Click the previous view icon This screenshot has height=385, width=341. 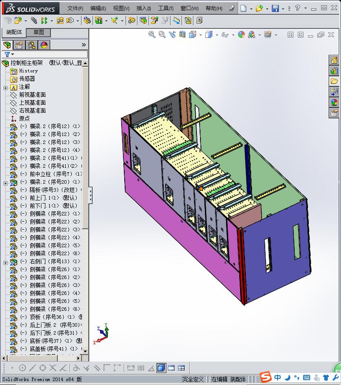pos(172,34)
